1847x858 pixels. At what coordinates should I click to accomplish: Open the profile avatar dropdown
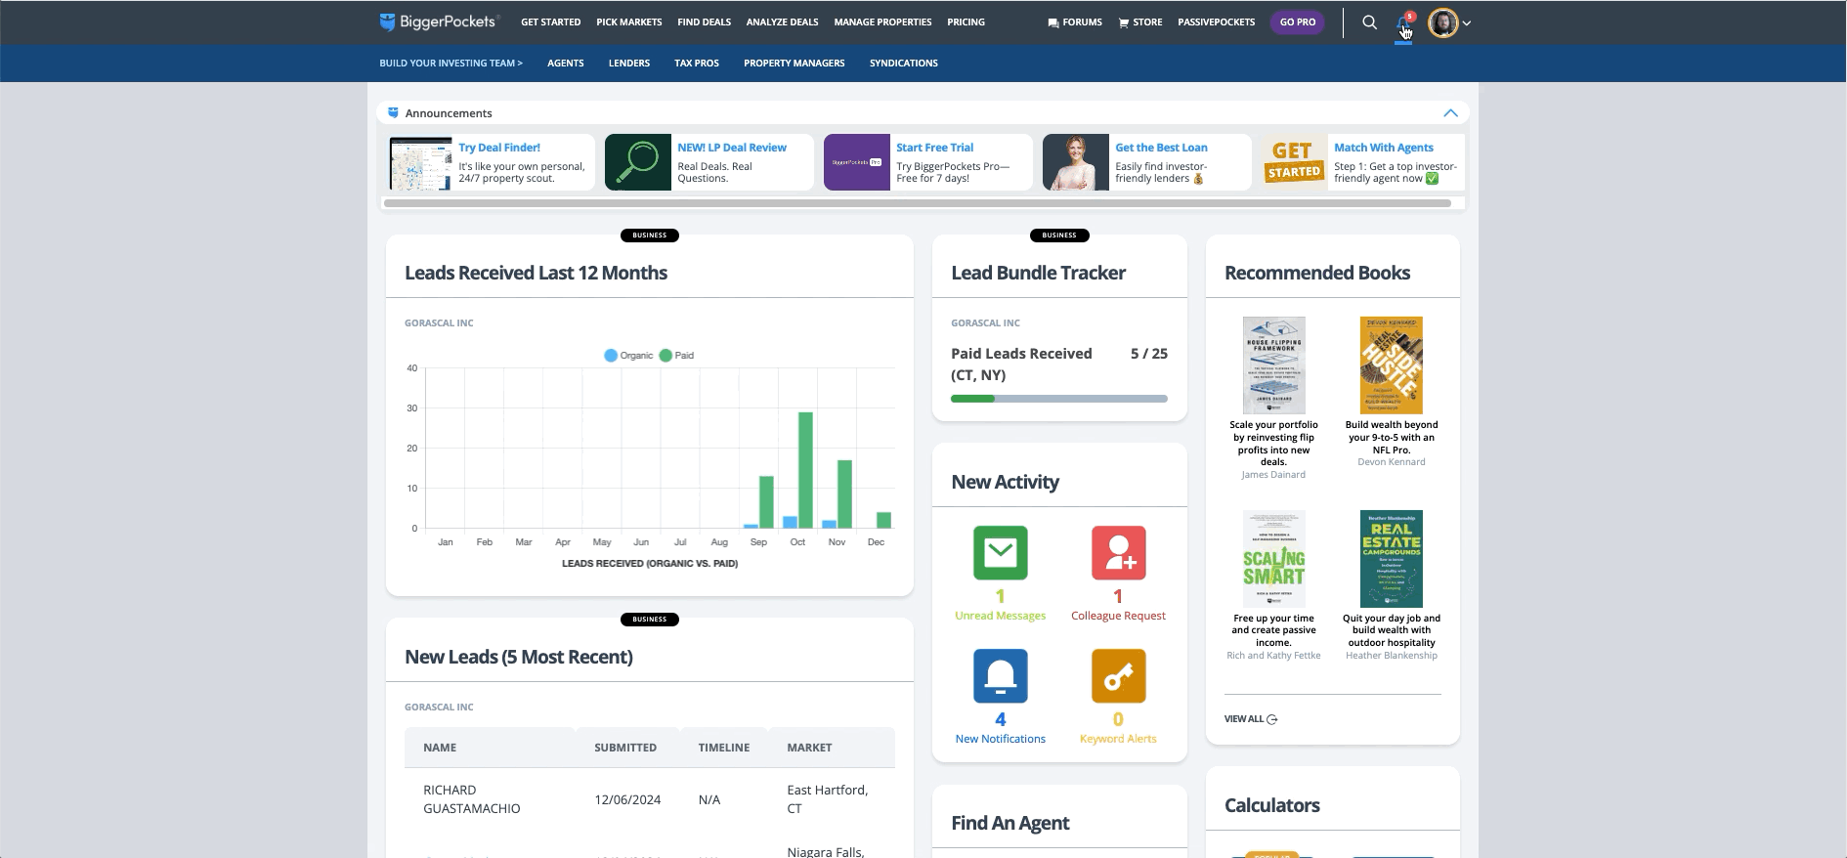click(x=1448, y=22)
